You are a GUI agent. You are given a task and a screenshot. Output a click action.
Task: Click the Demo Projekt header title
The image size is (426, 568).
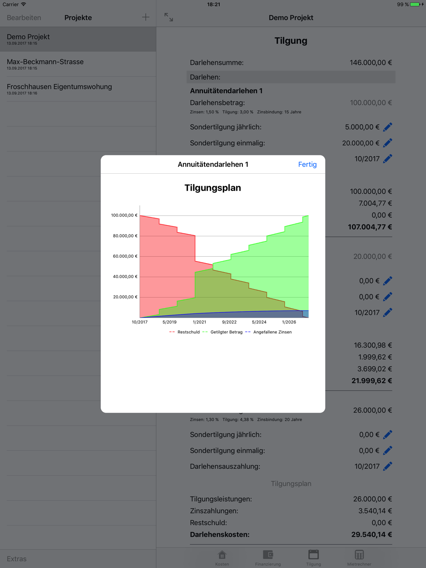(x=291, y=17)
